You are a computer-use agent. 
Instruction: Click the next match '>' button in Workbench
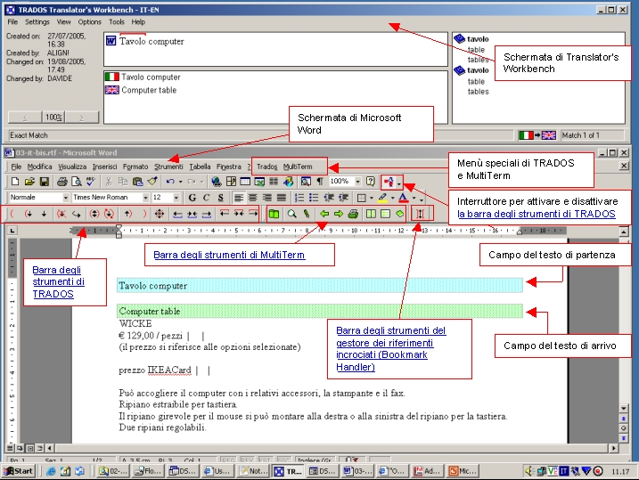82,118
